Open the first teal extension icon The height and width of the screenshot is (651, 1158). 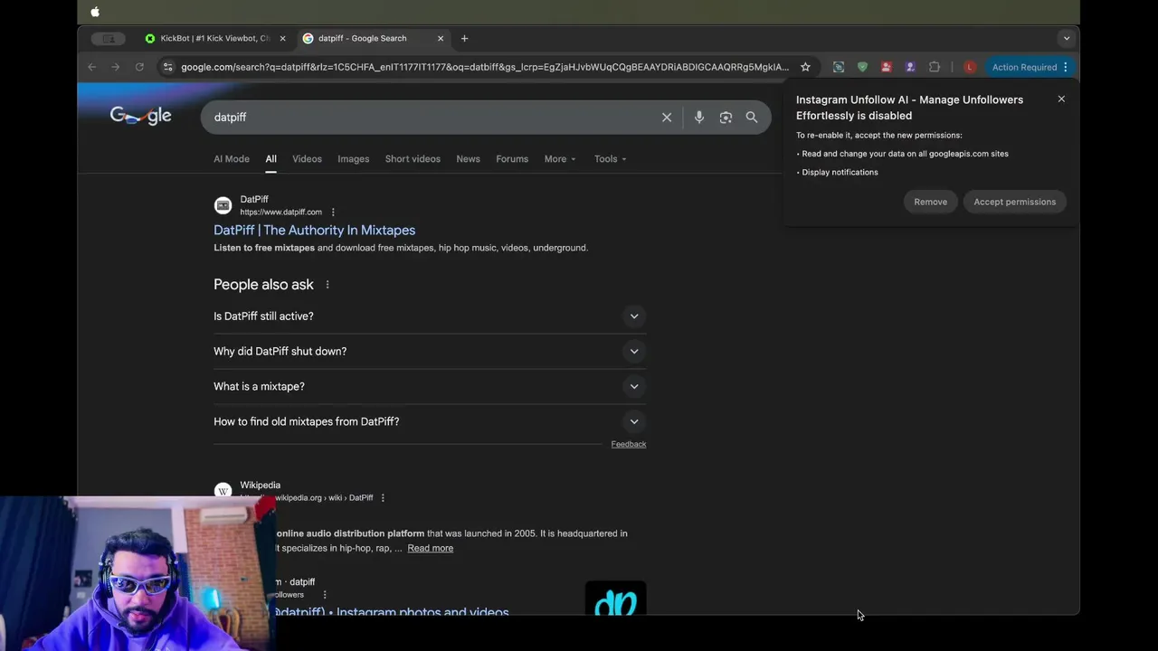click(839, 67)
